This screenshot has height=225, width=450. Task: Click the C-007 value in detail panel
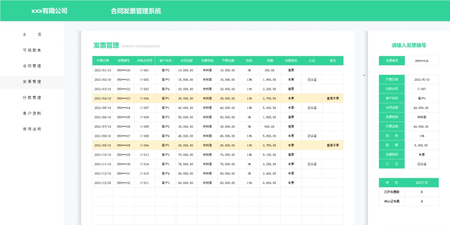coord(422,89)
